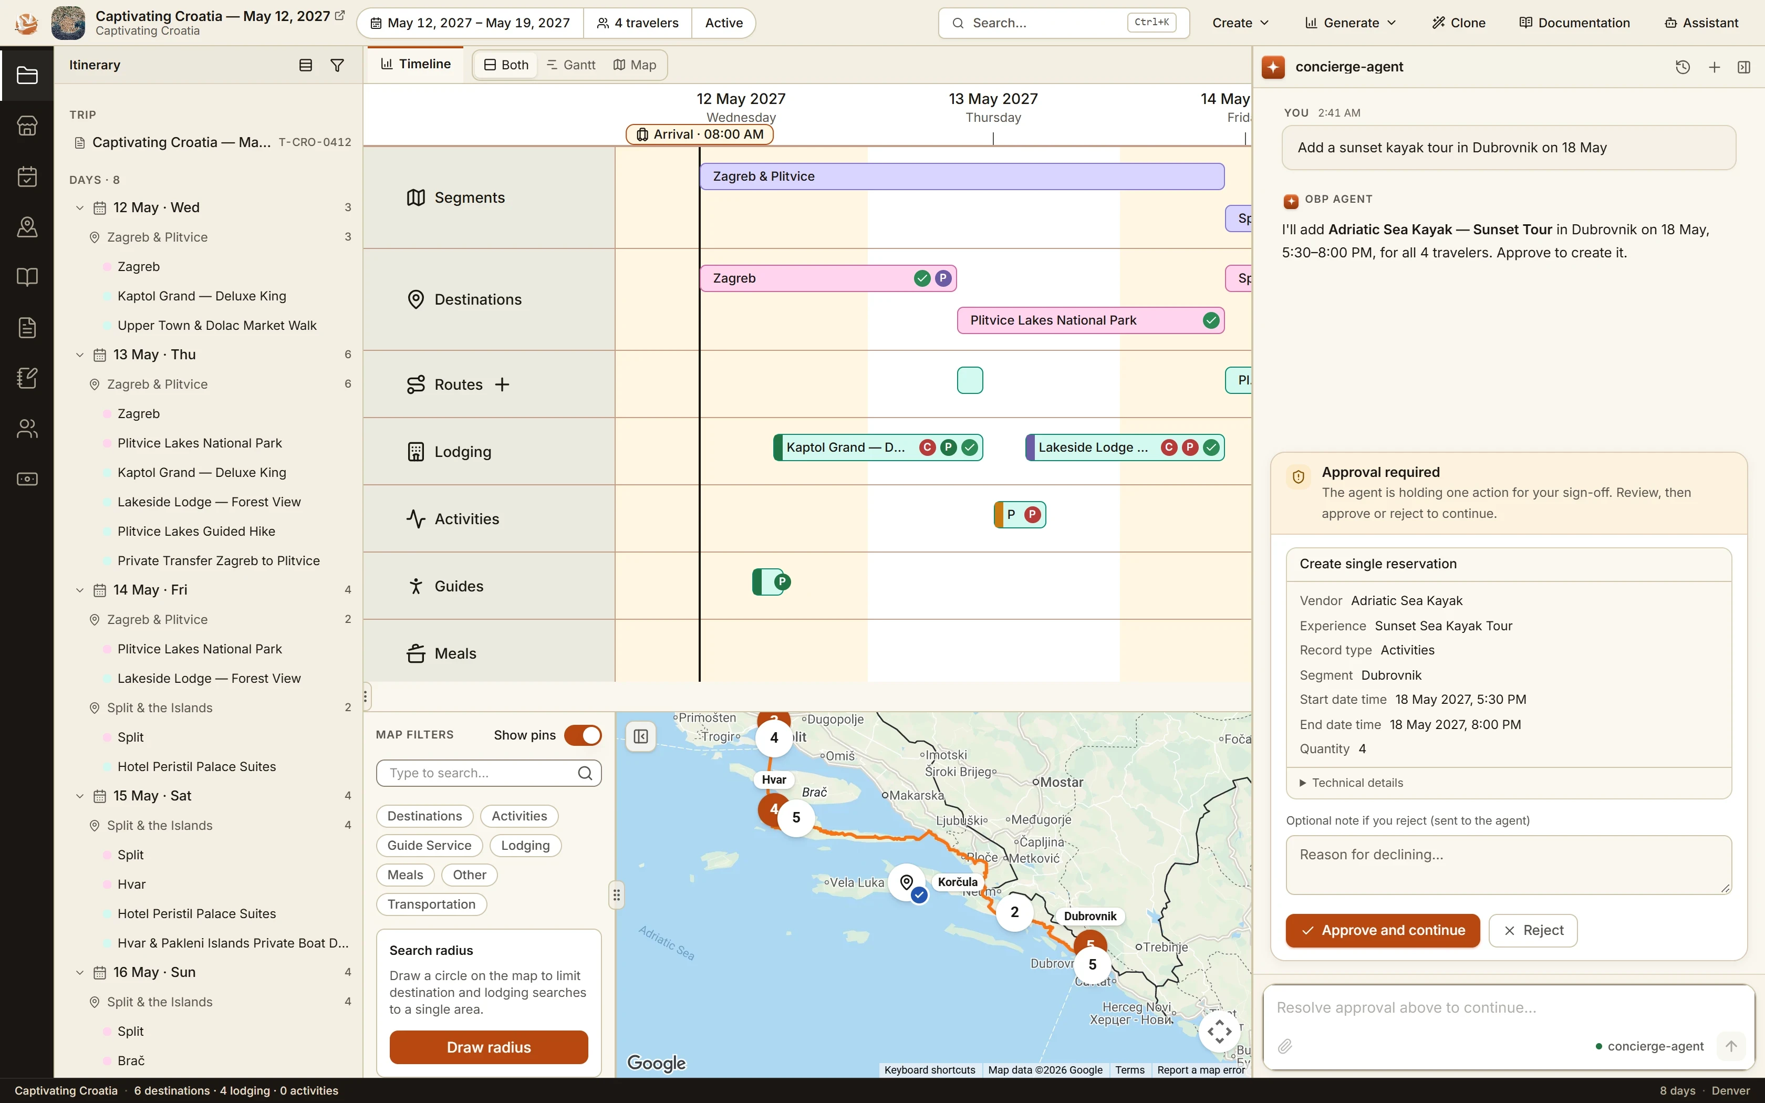Toggle the Lodging map filter chip
The height and width of the screenshot is (1103, 1765).
pyautogui.click(x=525, y=846)
